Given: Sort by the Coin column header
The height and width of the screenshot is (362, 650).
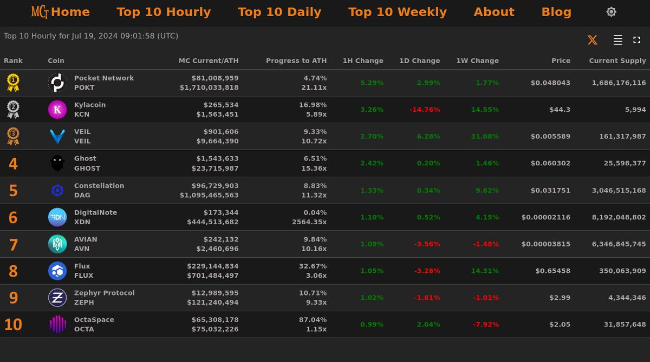Looking at the screenshot, I should click(56, 61).
